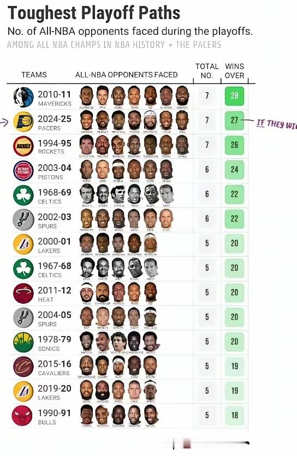
Task: Click the 2019-20 Lakers logo
Action: coord(23,392)
